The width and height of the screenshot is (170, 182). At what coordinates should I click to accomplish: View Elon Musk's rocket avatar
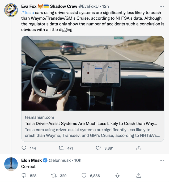[11, 164]
